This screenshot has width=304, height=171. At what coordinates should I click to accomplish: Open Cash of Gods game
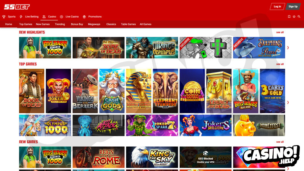tap(112, 91)
